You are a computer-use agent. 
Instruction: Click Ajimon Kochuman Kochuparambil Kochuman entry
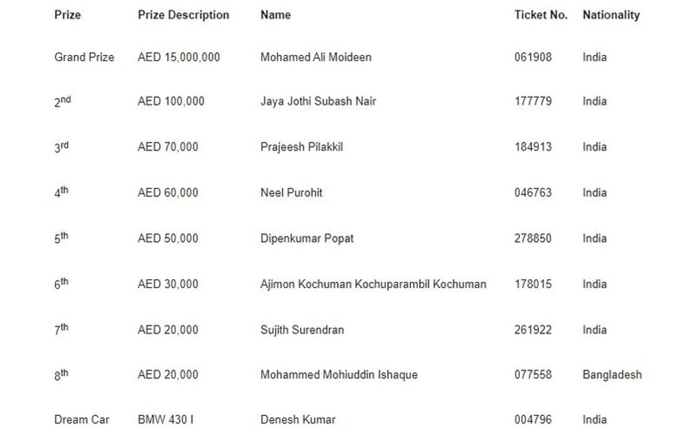tap(373, 284)
